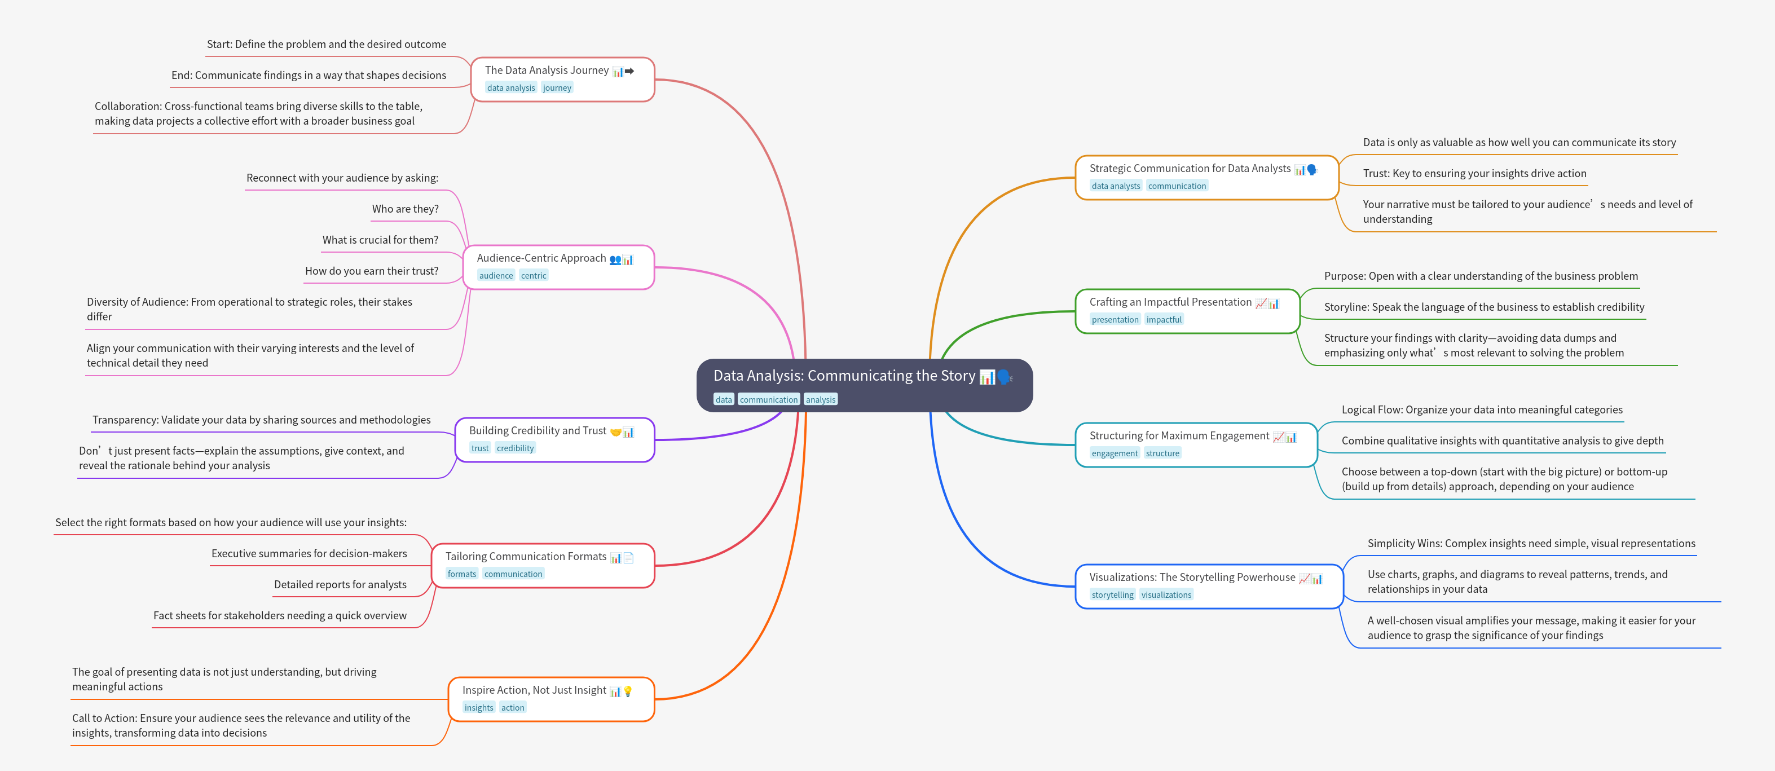
Task: Click the 'data analysts' tag
Action: [x=1116, y=186]
